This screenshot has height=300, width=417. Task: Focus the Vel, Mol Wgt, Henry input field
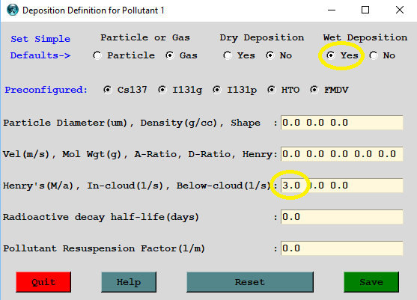click(x=341, y=154)
